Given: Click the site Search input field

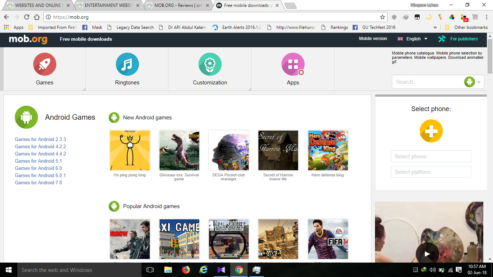Looking at the screenshot, I should [428, 82].
